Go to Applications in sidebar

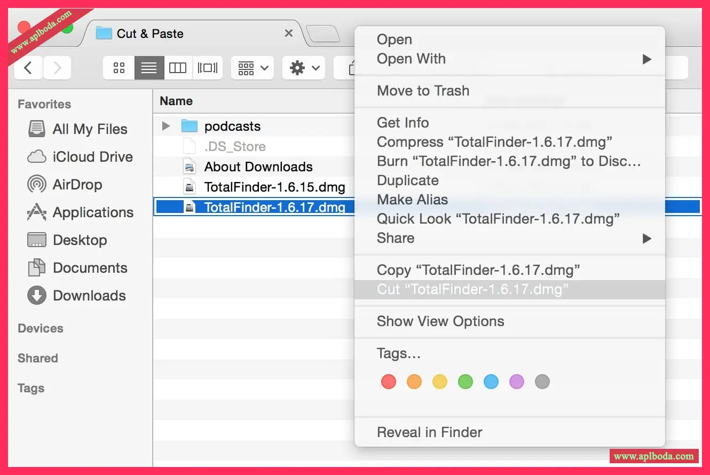click(x=93, y=212)
